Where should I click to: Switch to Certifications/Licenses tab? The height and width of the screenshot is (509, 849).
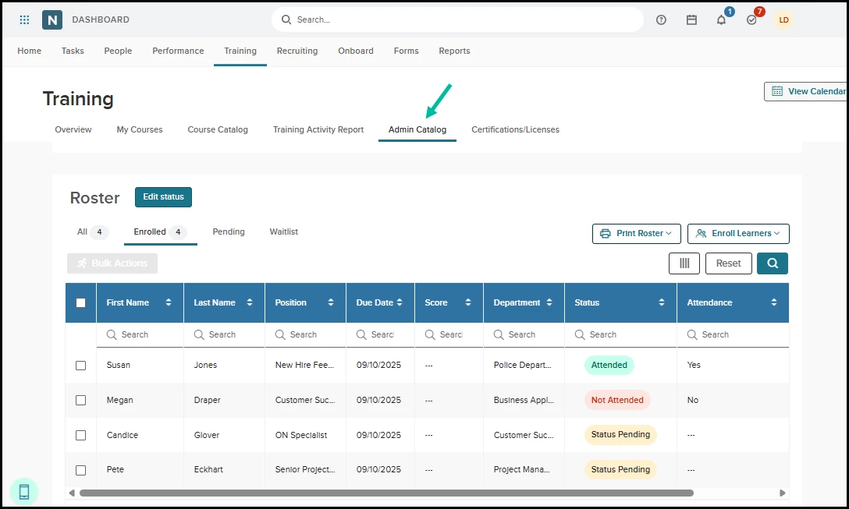point(516,130)
